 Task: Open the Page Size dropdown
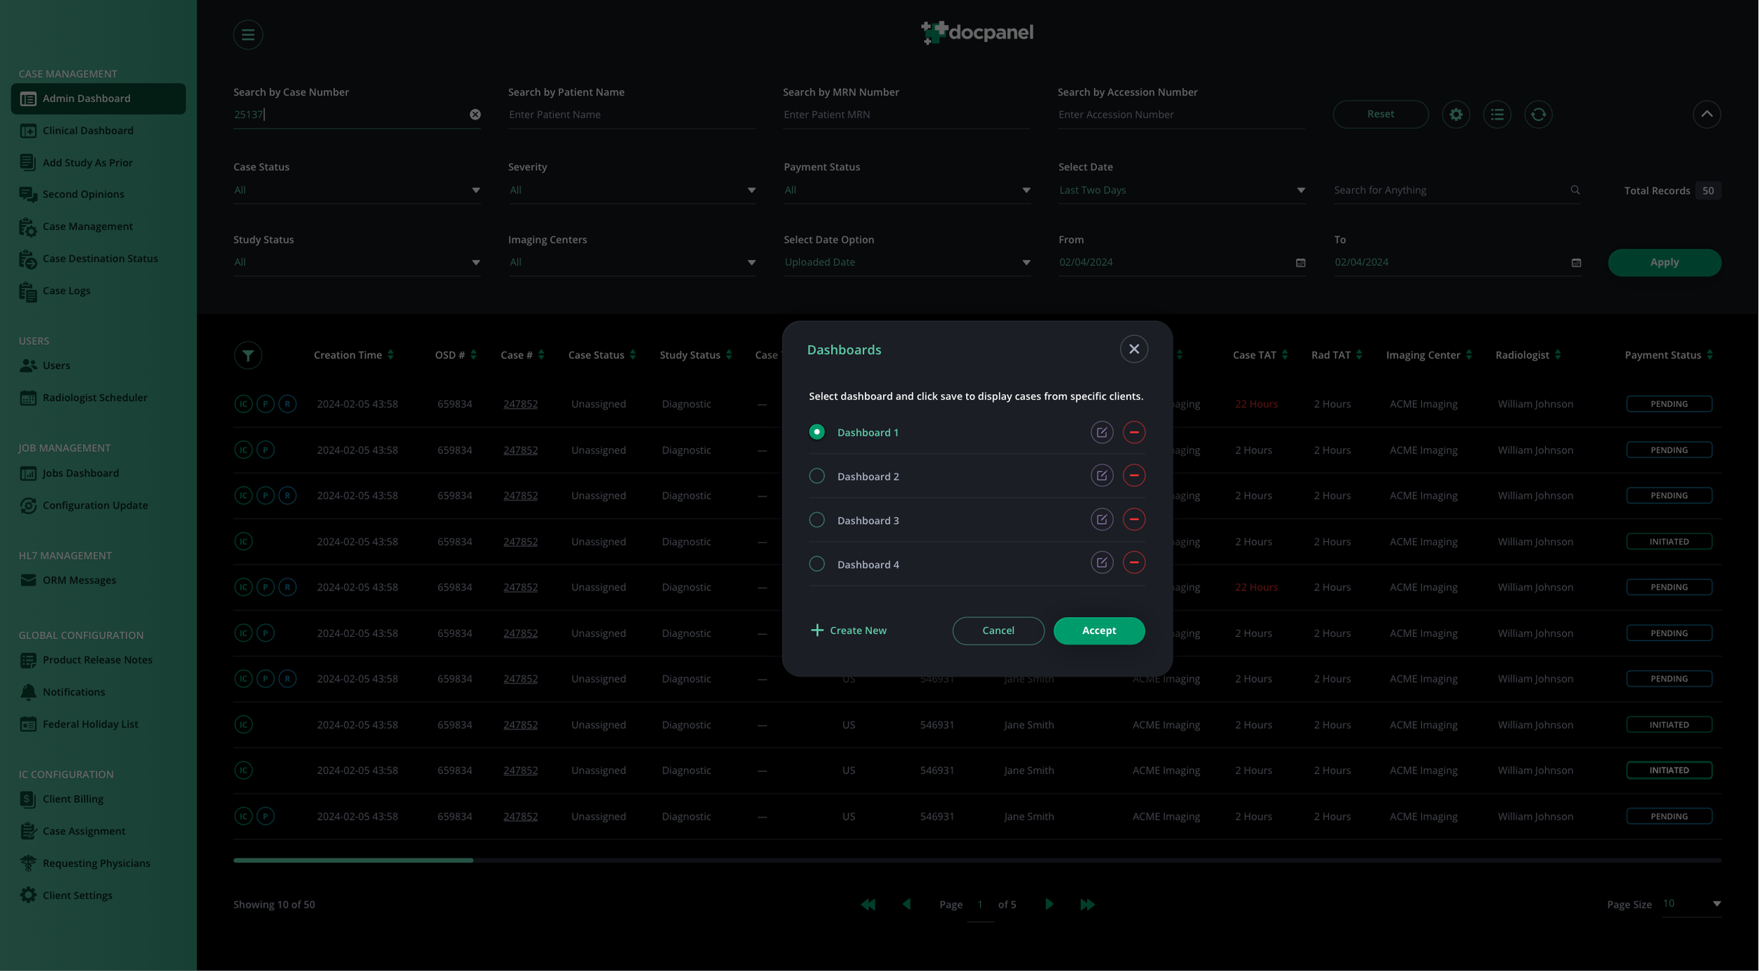pyautogui.click(x=1691, y=904)
